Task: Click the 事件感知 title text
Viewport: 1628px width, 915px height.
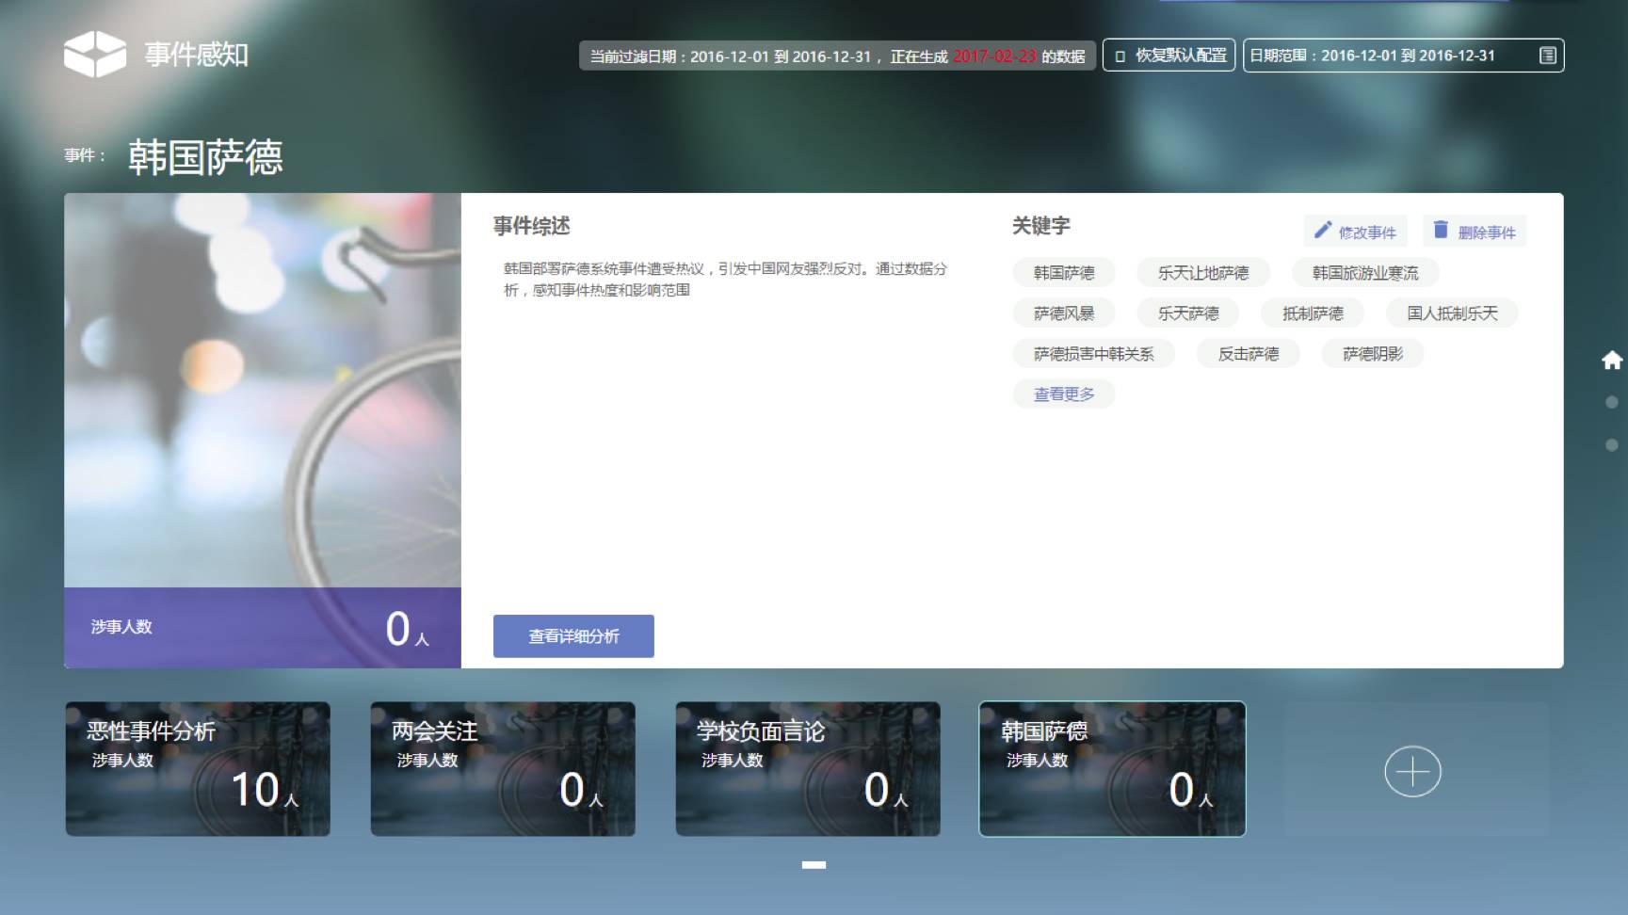Action: [196, 55]
